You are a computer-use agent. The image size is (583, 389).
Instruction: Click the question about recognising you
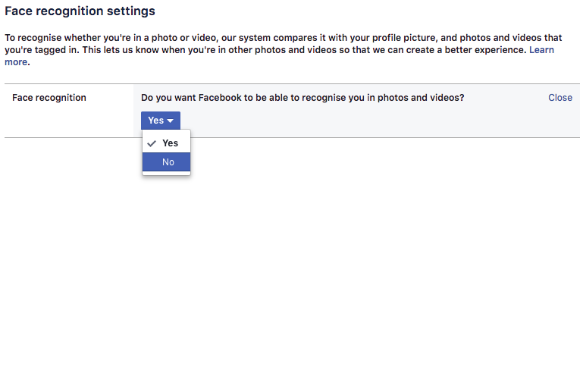302,98
